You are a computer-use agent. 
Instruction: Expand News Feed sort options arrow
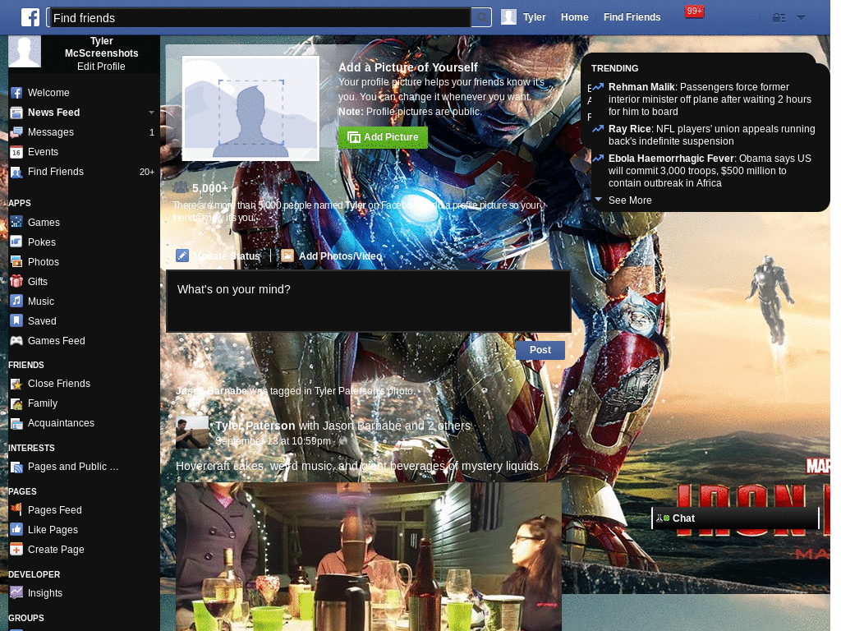pyautogui.click(x=151, y=113)
